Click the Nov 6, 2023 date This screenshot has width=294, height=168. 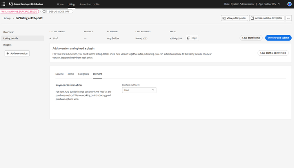142,38
